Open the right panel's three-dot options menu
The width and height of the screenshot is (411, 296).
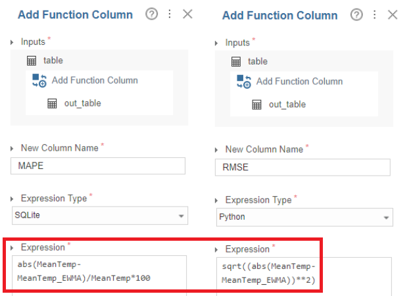pyautogui.click(x=375, y=14)
